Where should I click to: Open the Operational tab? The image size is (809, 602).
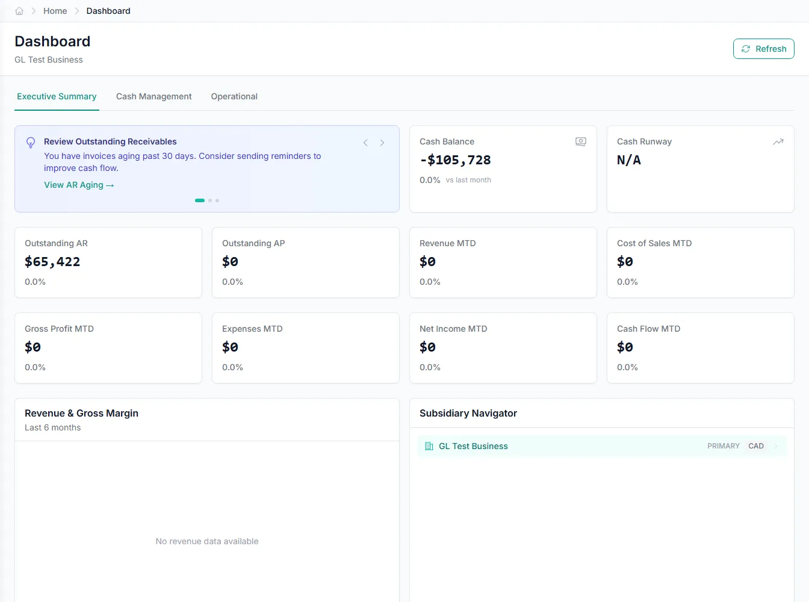pyautogui.click(x=234, y=96)
